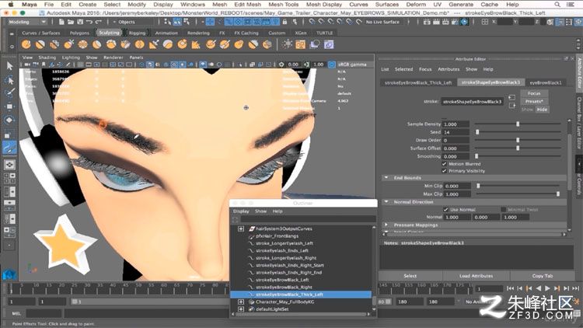Switch to the Sculpting shelf tab
Viewport: 583px width, 328px height.
pos(109,33)
